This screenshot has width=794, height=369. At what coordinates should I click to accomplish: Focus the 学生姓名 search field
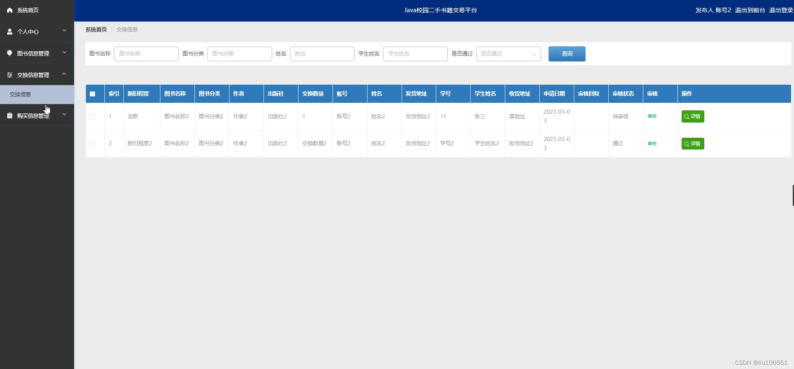[x=415, y=54]
